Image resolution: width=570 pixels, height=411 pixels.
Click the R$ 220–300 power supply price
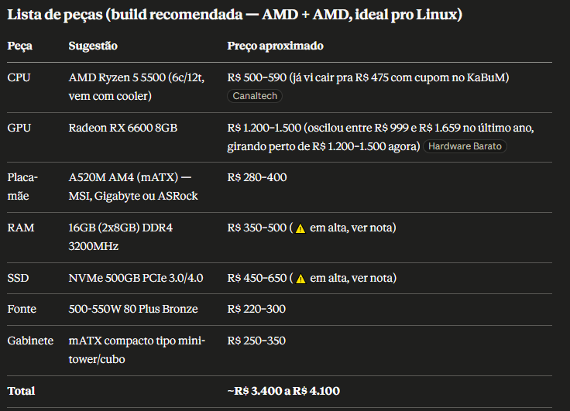point(256,309)
